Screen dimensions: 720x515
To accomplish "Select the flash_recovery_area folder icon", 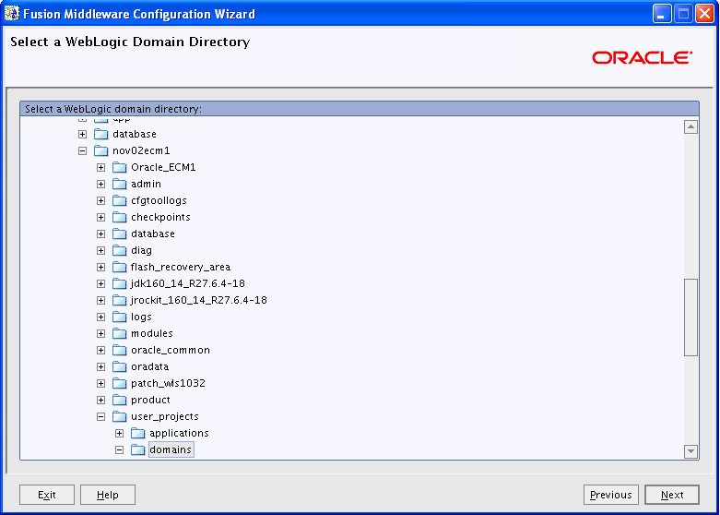I will click(x=120, y=267).
